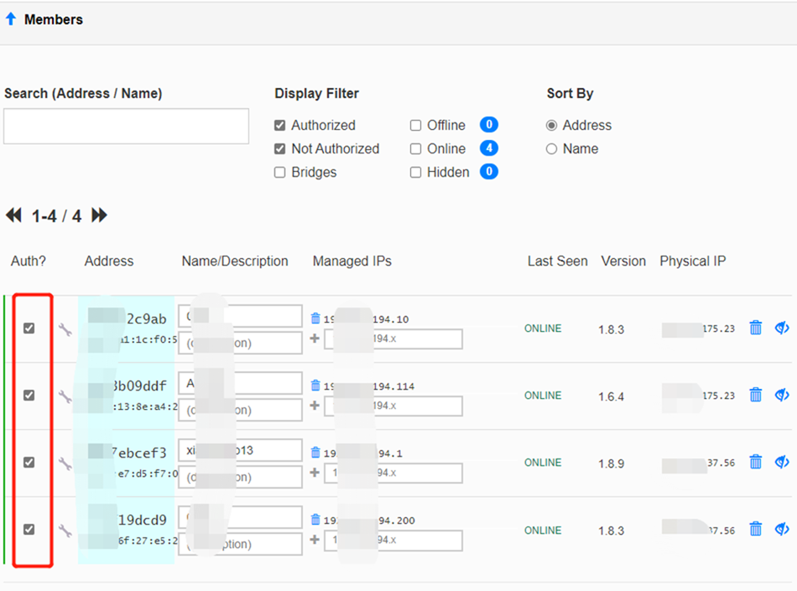Click the Online count badge showing 4
The height and width of the screenshot is (591, 797).
point(489,148)
